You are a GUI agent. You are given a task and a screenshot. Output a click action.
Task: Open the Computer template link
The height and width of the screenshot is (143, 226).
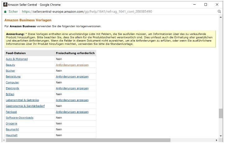pos(12,83)
